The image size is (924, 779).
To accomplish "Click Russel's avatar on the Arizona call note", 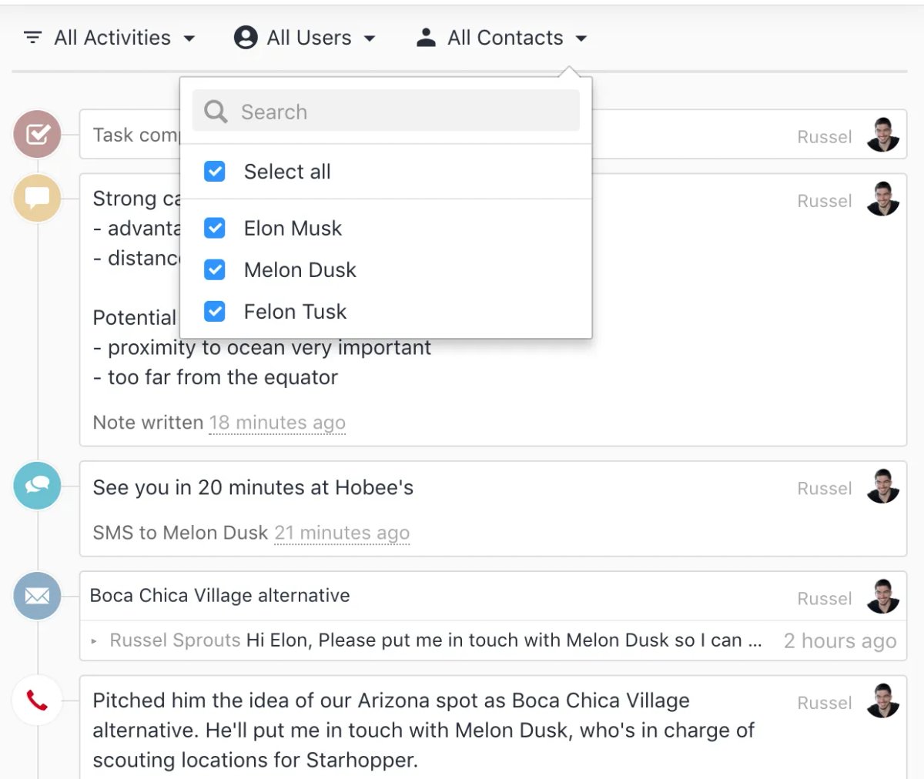I will click(882, 700).
